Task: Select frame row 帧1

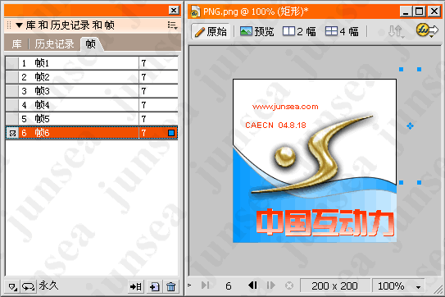Action: pos(92,63)
